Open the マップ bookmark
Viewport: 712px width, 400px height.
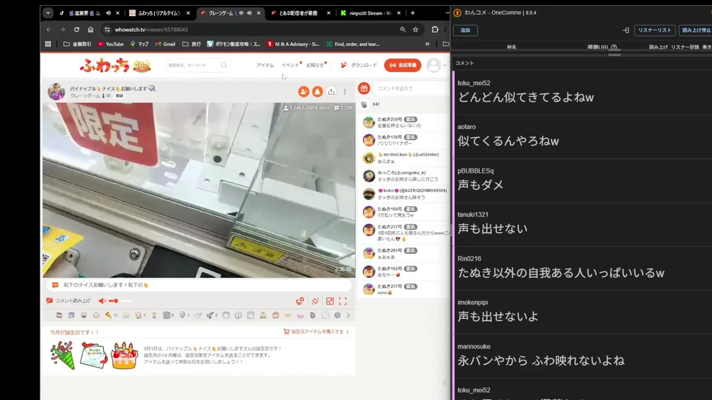(139, 44)
